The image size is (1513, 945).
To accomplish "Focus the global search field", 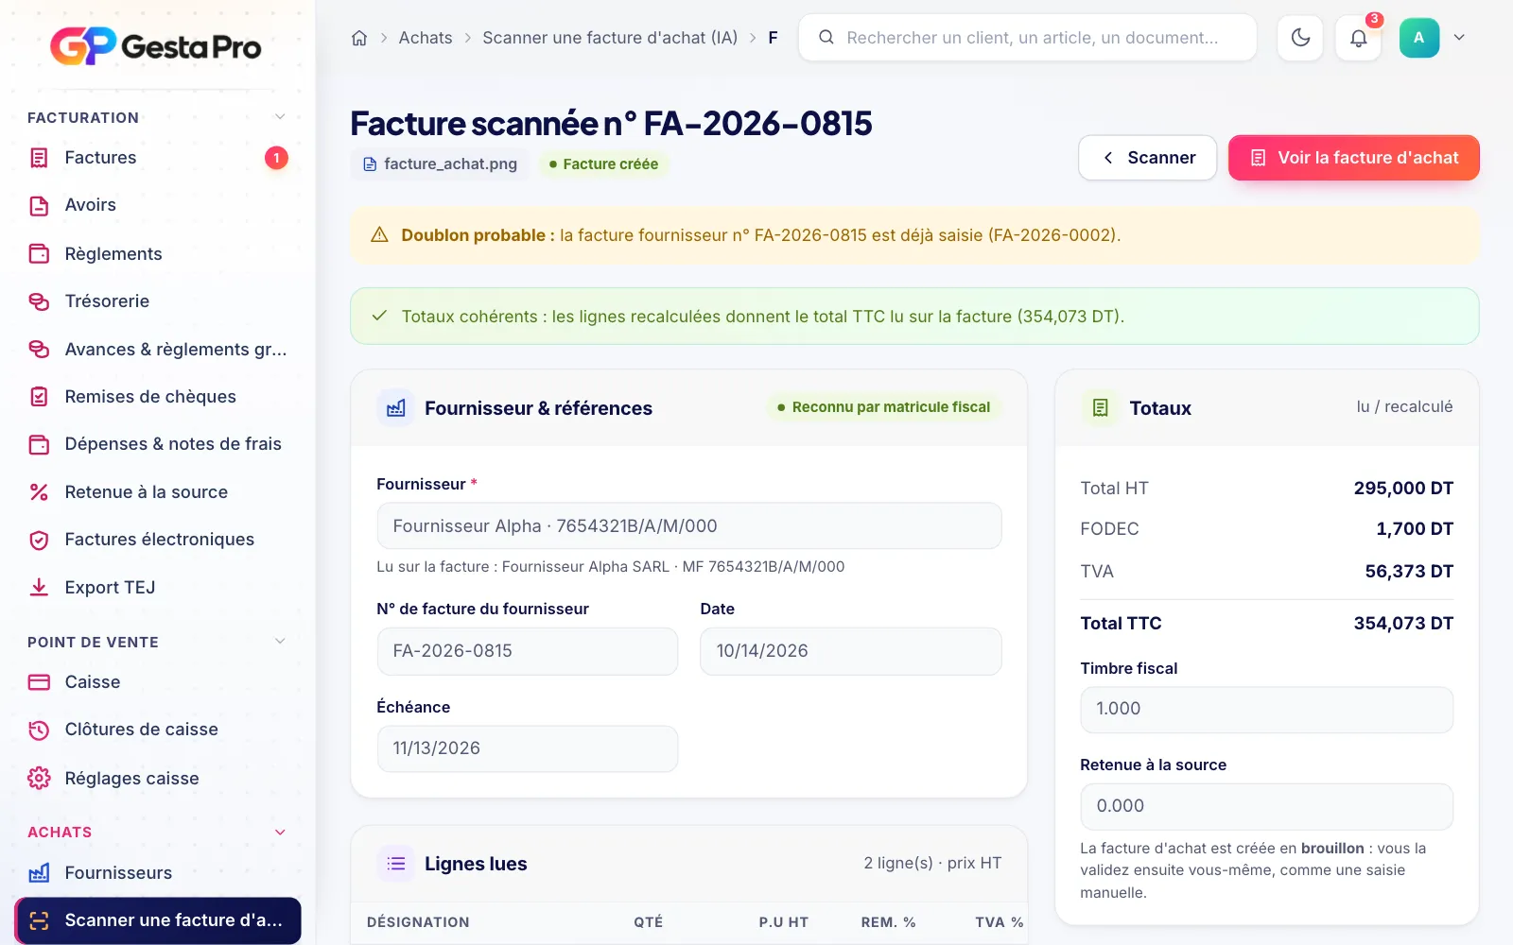I will click(1028, 38).
